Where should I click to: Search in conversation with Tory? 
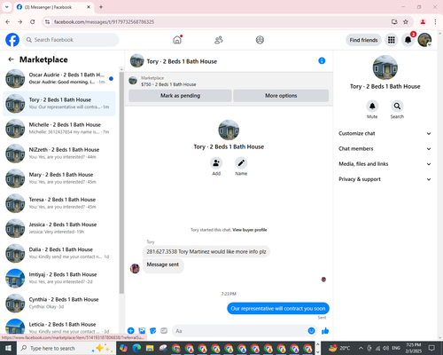point(397,106)
